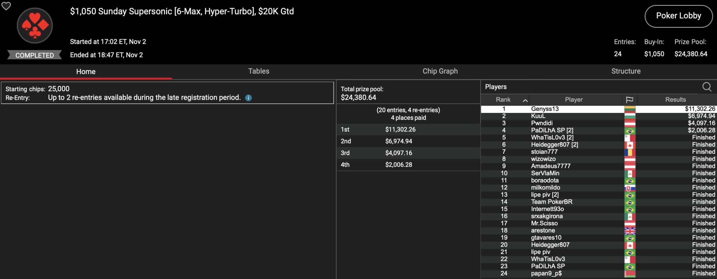Click the Canadian flag beside Heidegger807 [2]
717x279 pixels.
[630, 145]
